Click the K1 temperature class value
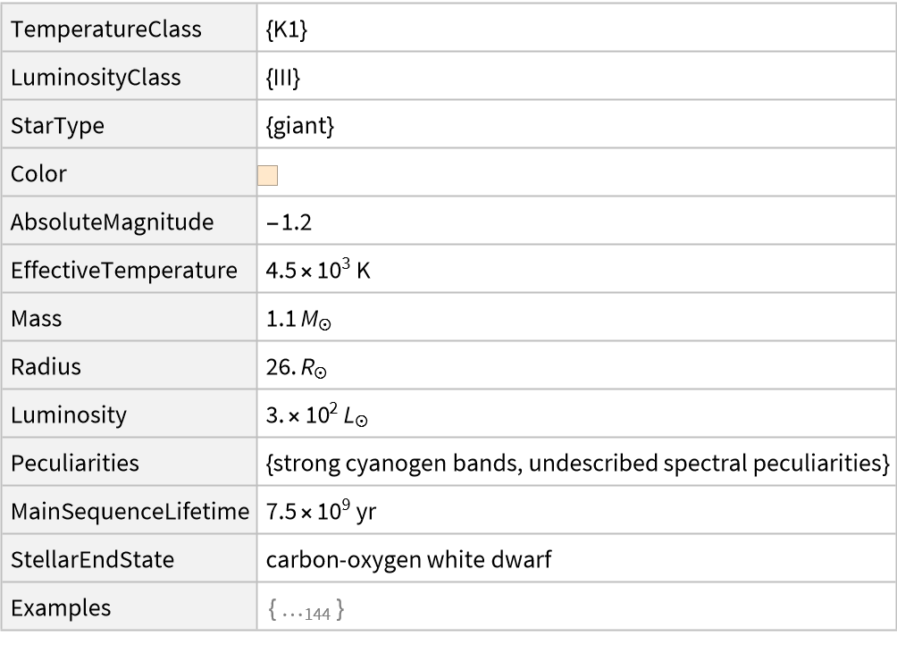The image size is (897, 661). 287,29
